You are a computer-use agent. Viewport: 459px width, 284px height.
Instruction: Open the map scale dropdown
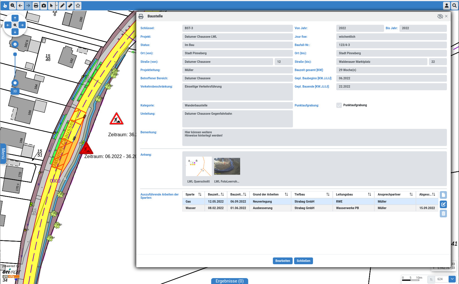click(452, 279)
